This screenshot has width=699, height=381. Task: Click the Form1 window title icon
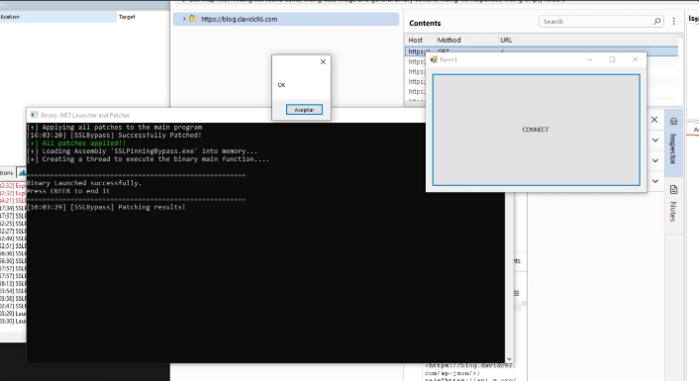(434, 59)
